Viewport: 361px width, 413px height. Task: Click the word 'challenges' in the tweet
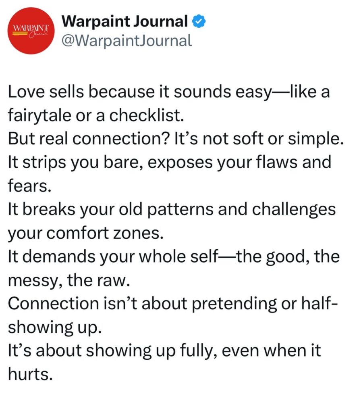[x=294, y=209]
